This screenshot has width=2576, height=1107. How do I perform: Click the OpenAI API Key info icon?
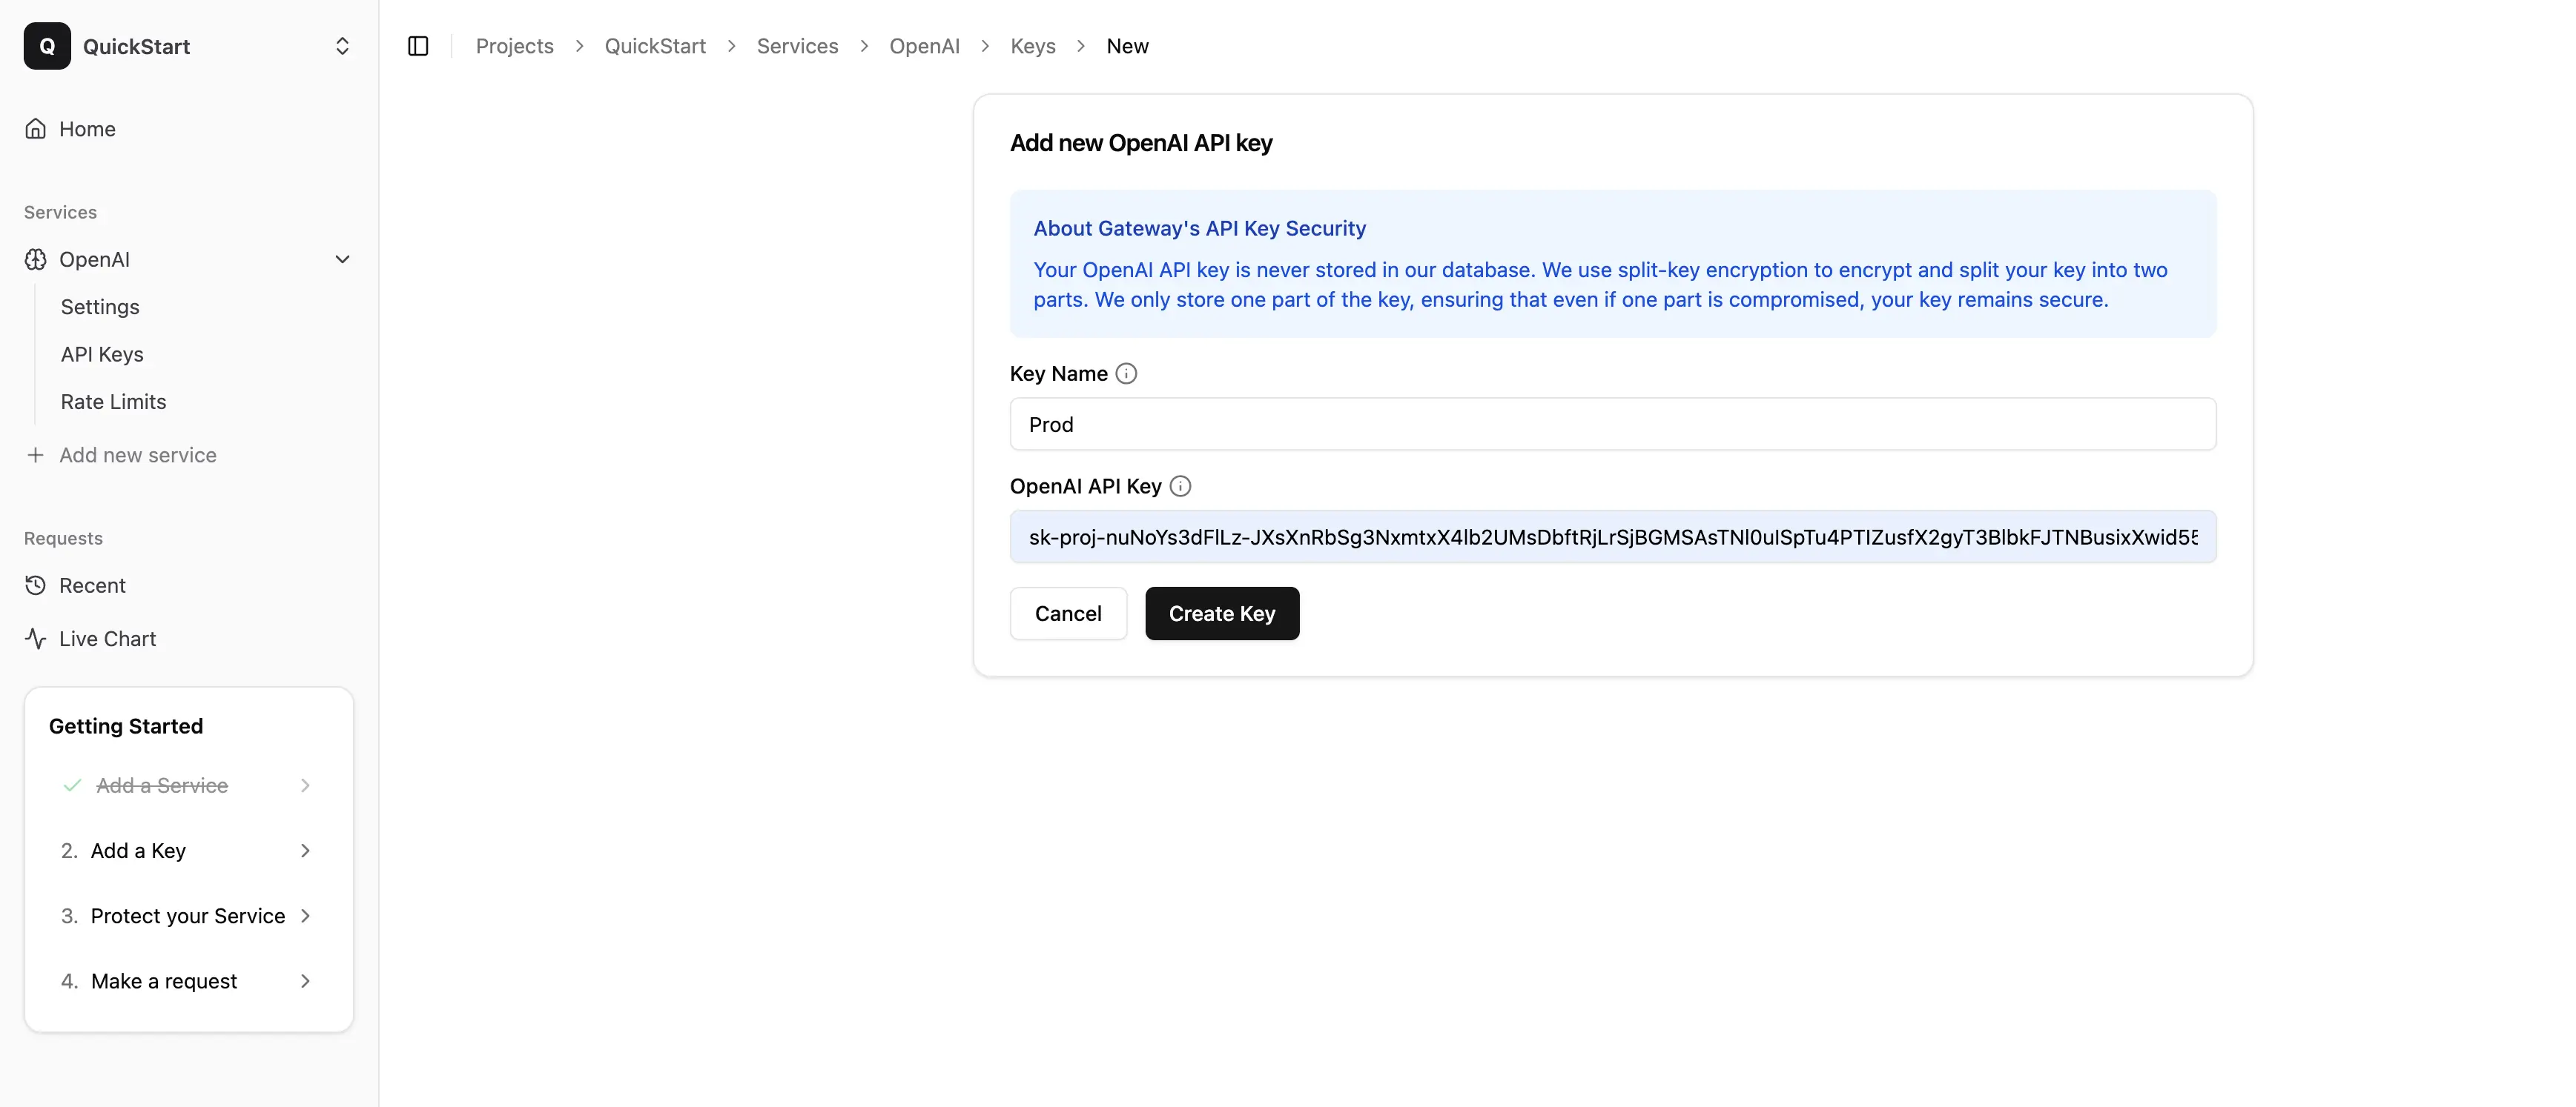1180,487
